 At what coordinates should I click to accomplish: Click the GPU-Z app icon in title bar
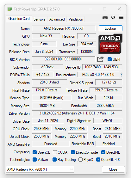point(10,9)
